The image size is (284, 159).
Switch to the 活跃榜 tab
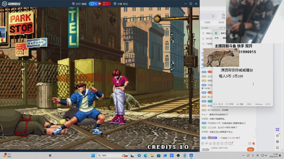coord(221,23)
